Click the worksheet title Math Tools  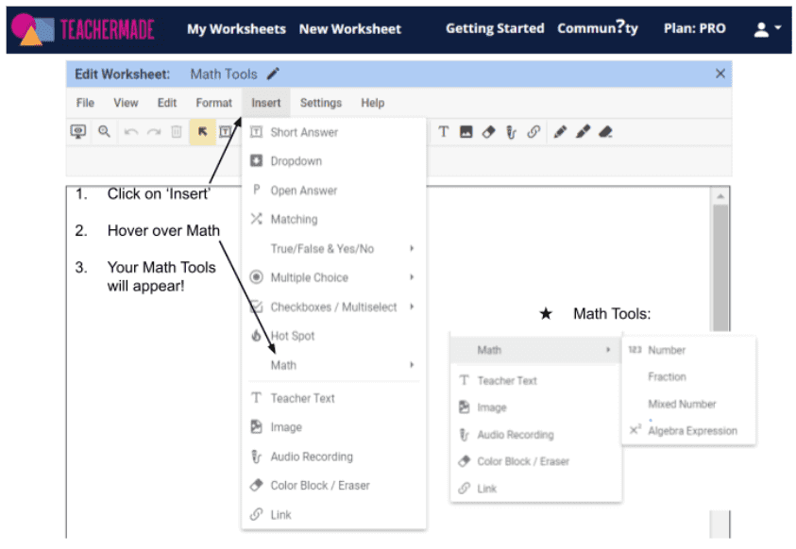click(224, 75)
